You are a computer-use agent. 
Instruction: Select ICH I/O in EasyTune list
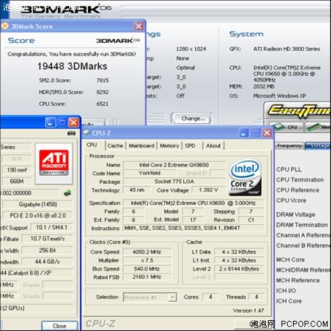pos(286,290)
